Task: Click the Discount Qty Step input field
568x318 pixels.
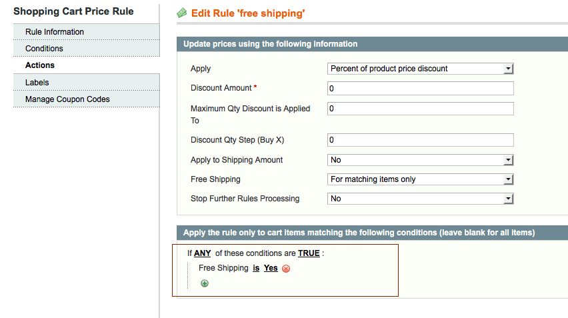Action: point(420,140)
